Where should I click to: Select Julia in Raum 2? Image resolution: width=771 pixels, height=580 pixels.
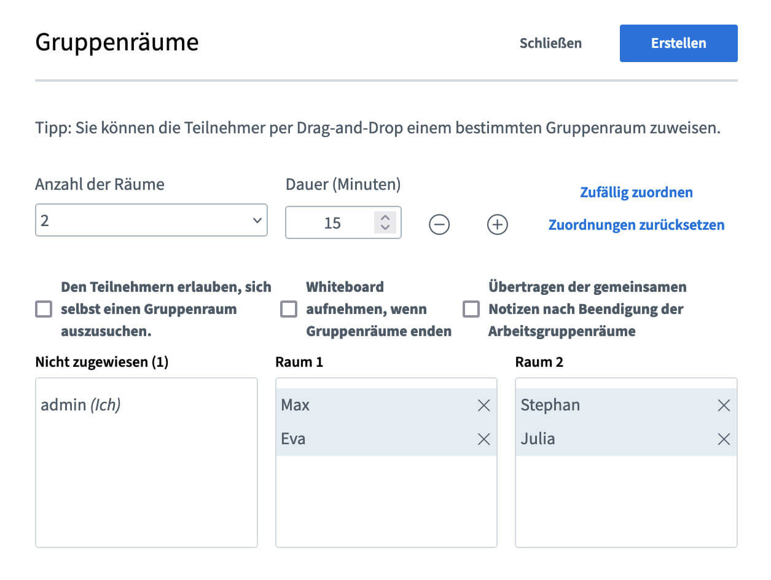pyautogui.click(x=626, y=439)
